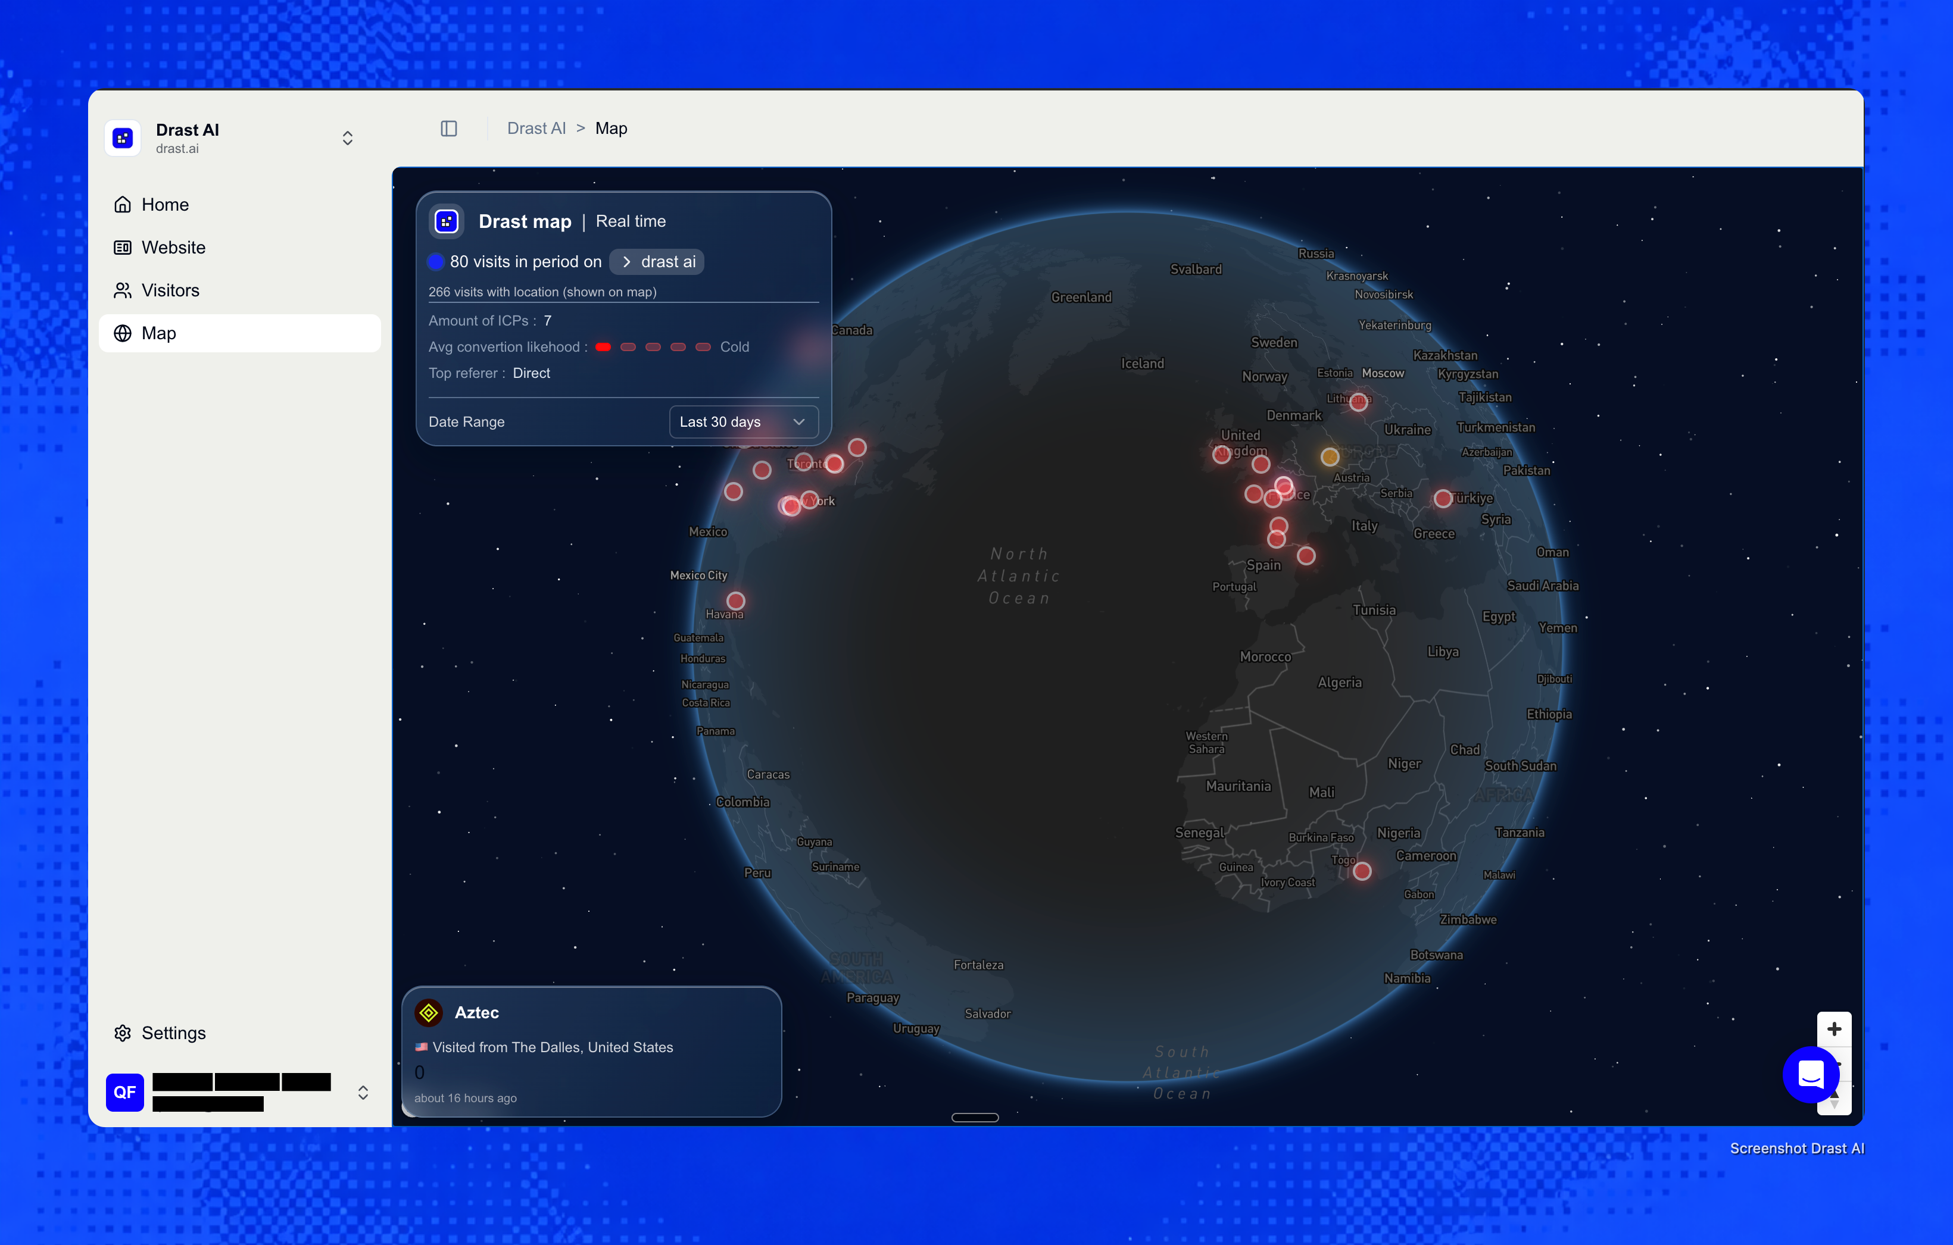Expand the drast ai site chip
1953x1245 pixels.
[657, 262]
